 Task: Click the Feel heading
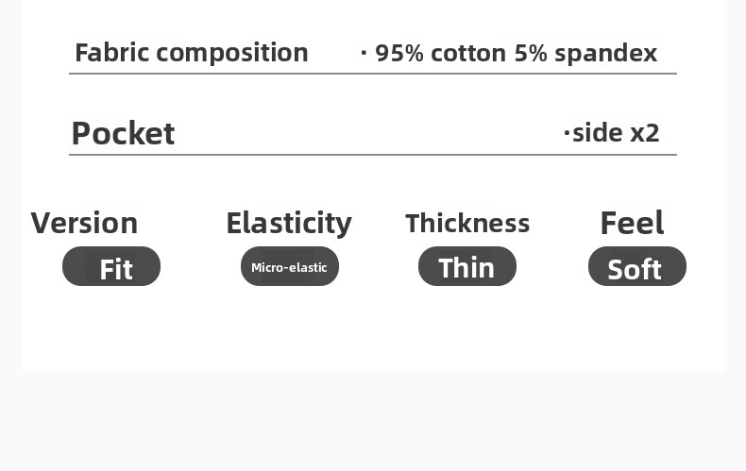(632, 223)
